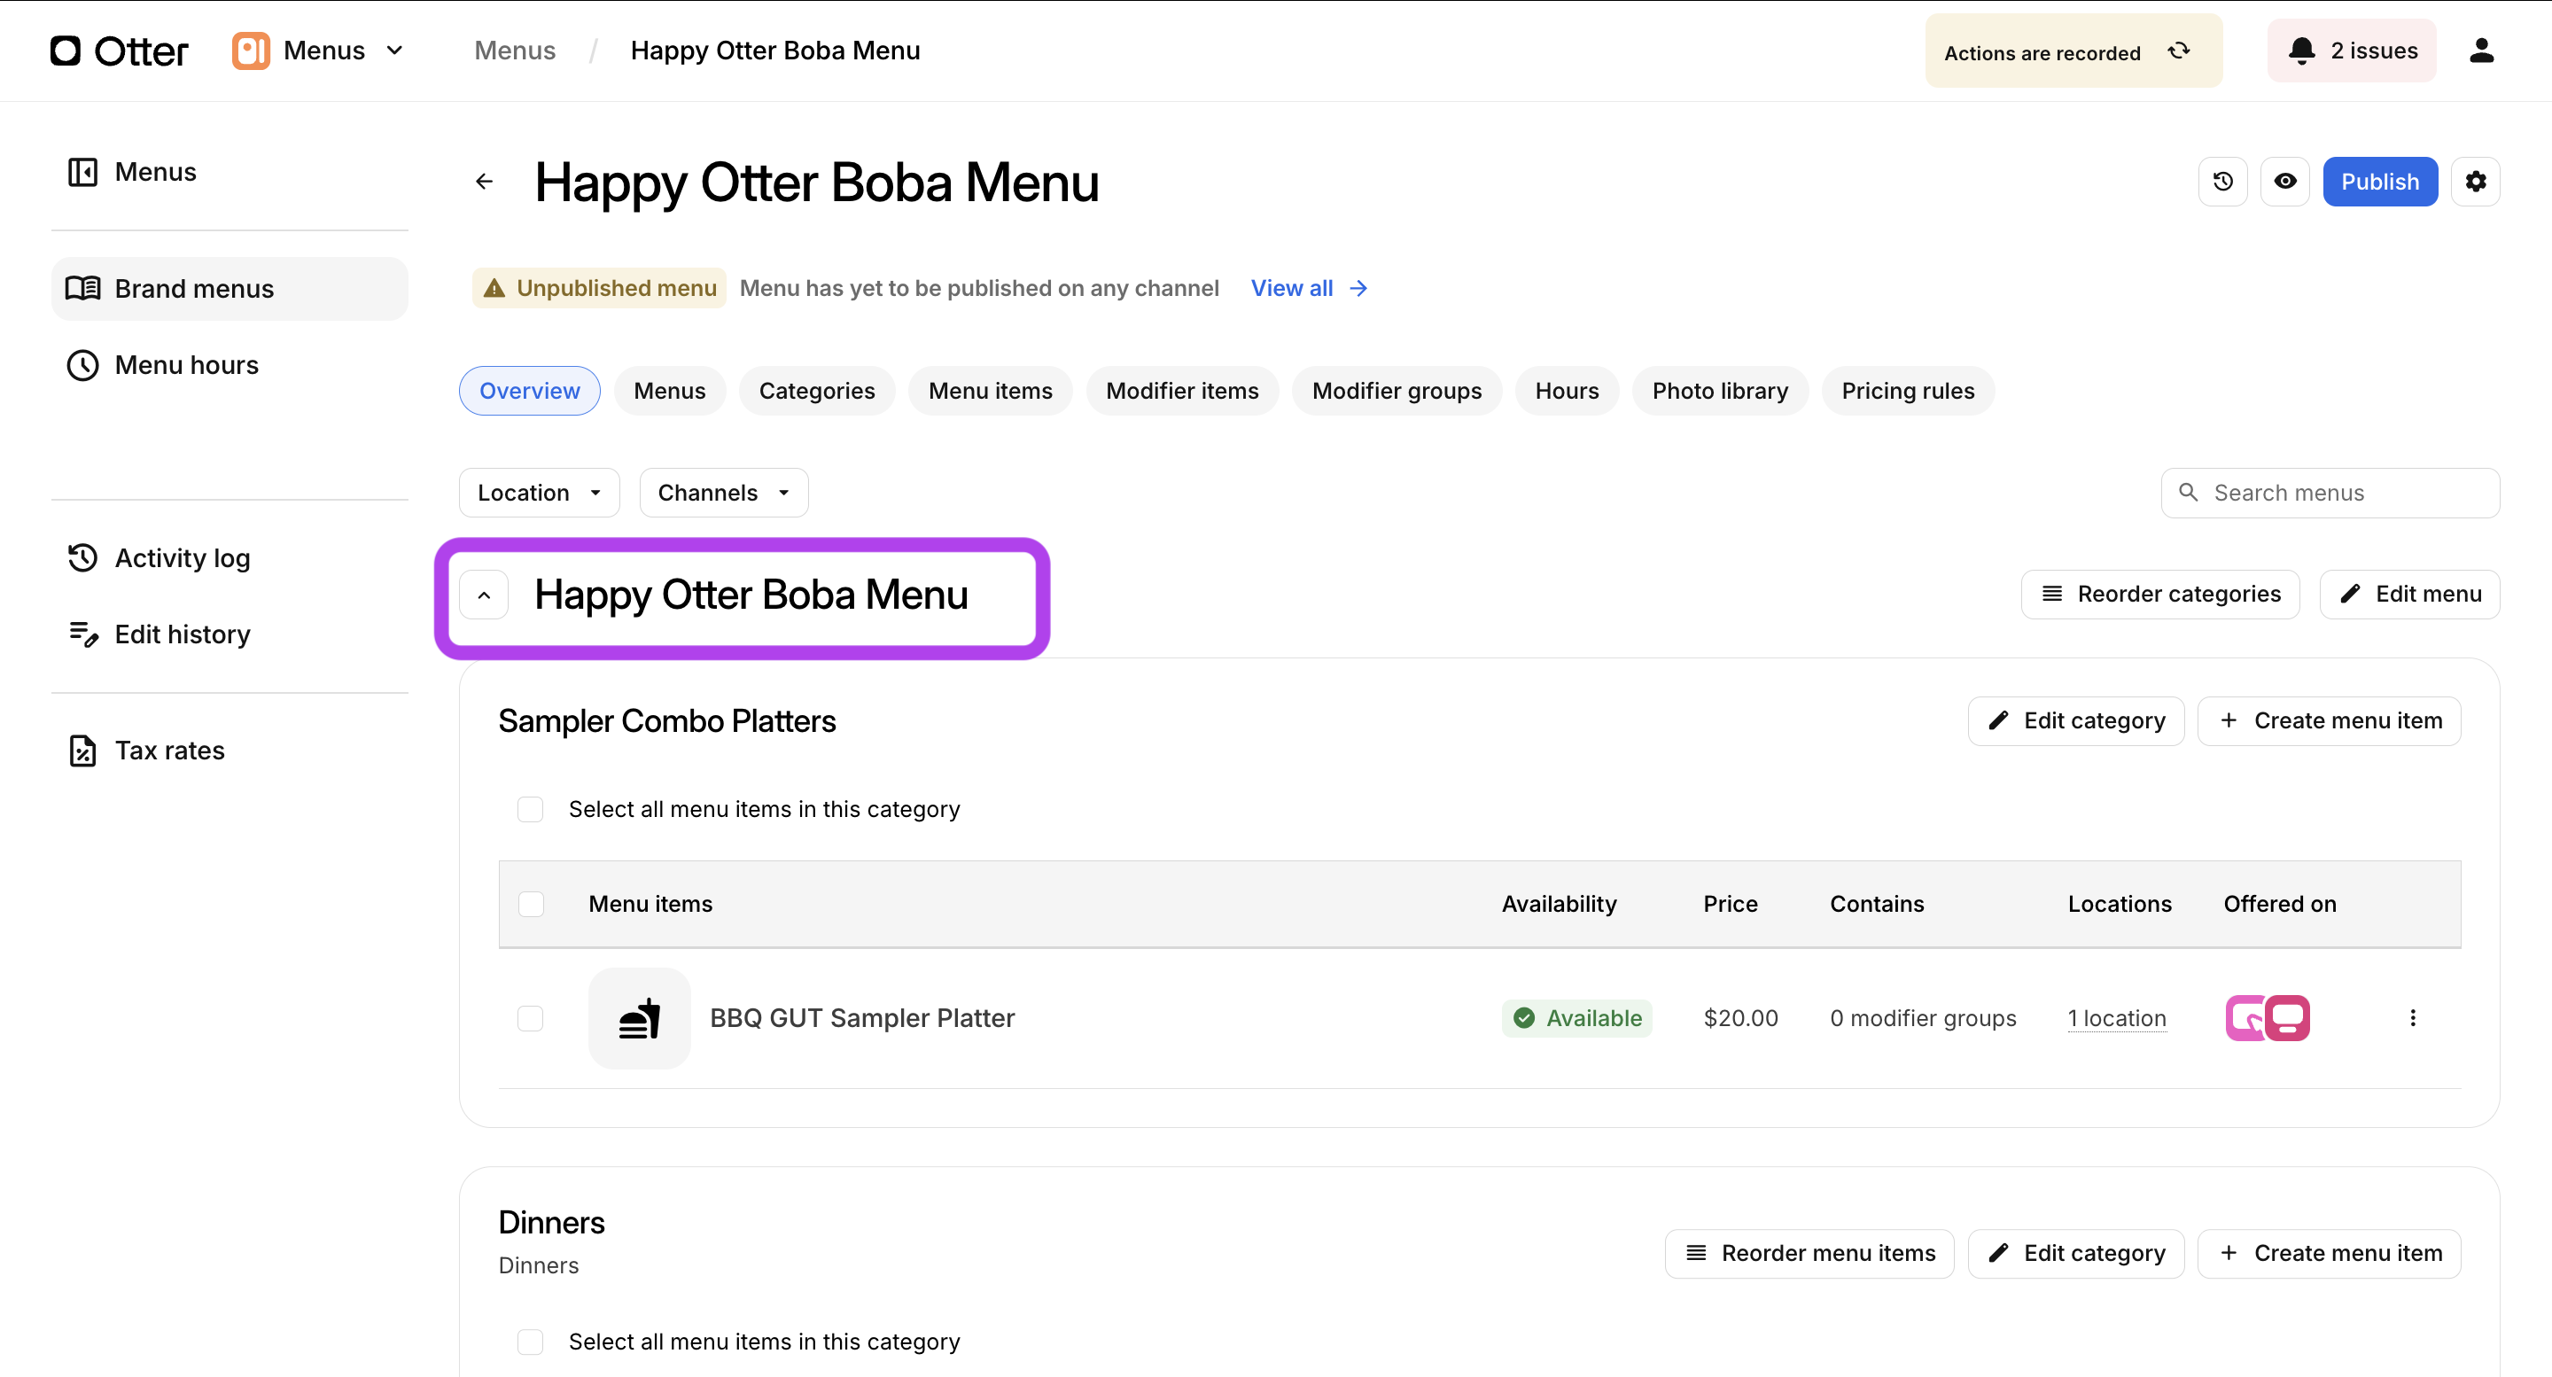Open the three-dot menu for BBQ GUT Sampler Platter
The image size is (2552, 1377).
point(2412,1018)
